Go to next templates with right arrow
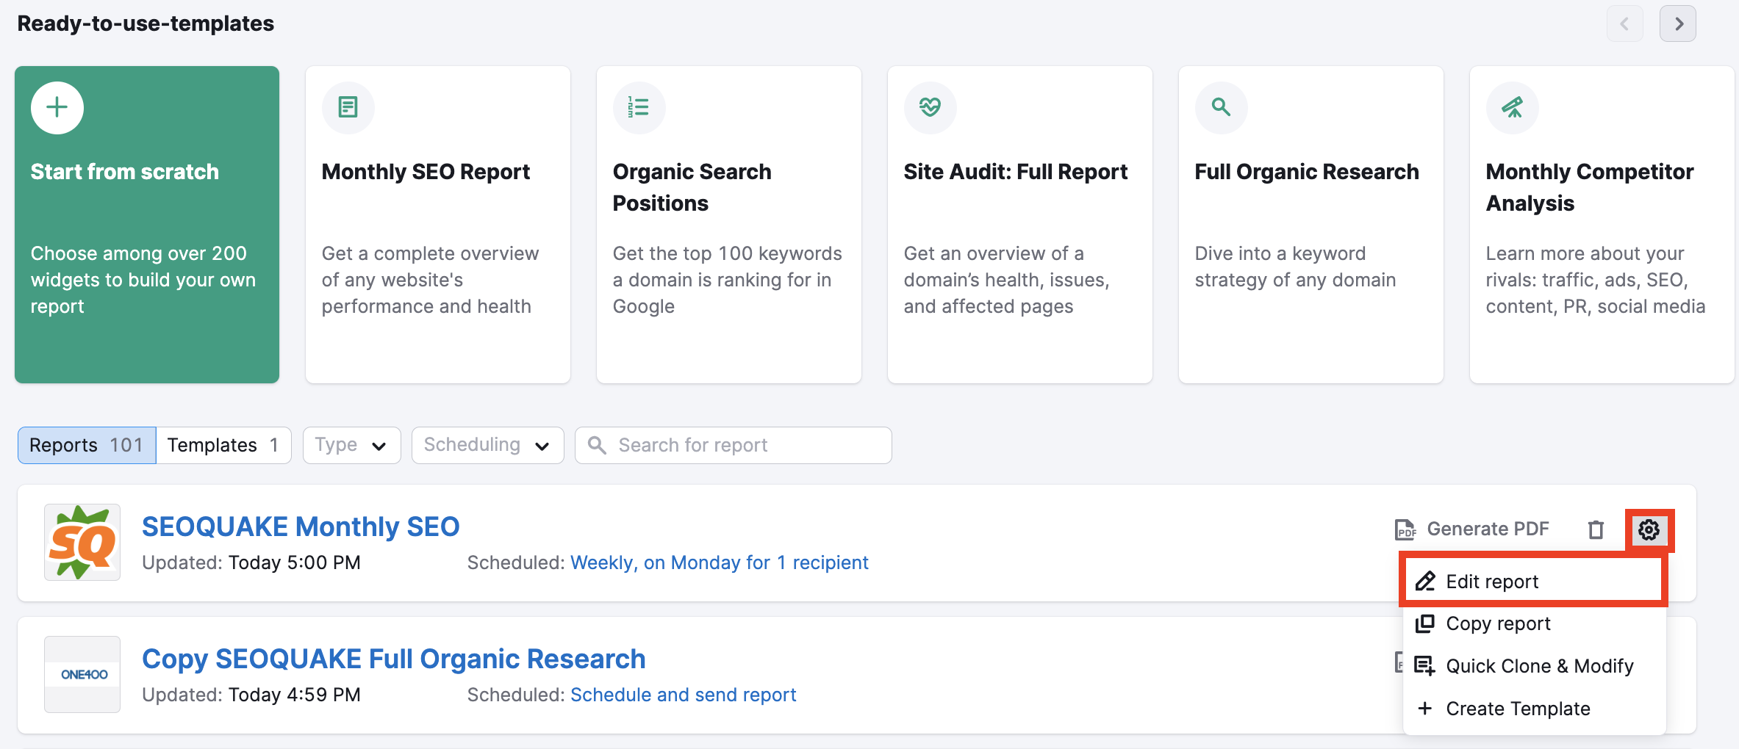The height and width of the screenshot is (749, 1739). coord(1678,24)
